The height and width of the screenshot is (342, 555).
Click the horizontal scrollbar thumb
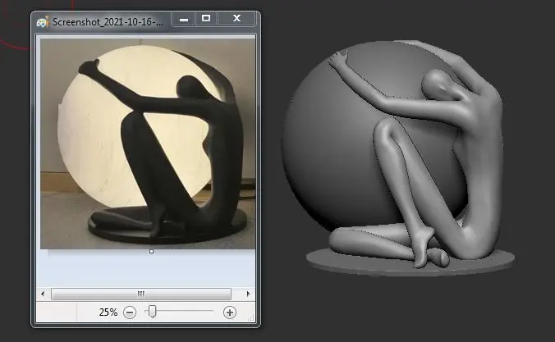coord(141,294)
